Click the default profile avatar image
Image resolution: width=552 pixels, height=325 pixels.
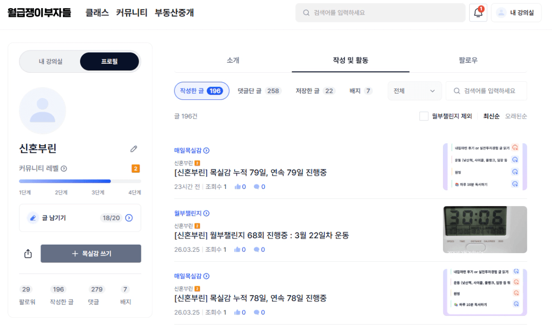(42, 110)
